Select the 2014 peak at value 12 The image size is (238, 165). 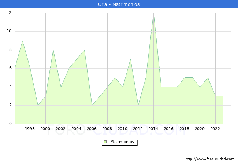pos(153,13)
